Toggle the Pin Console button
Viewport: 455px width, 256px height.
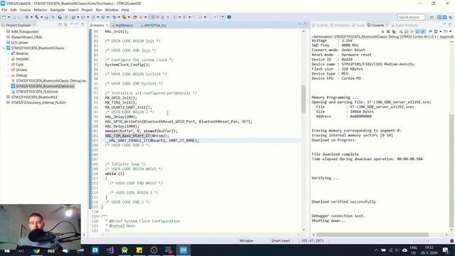coord(430,31)
